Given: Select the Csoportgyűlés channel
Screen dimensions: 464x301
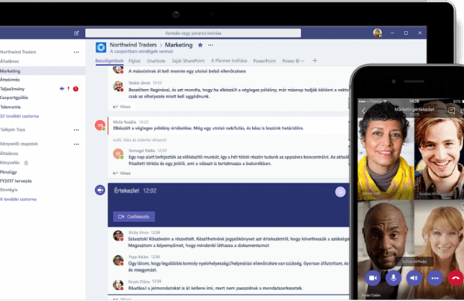Looking at the screenshot, I should pyautogui.click(x=14, y=97).
